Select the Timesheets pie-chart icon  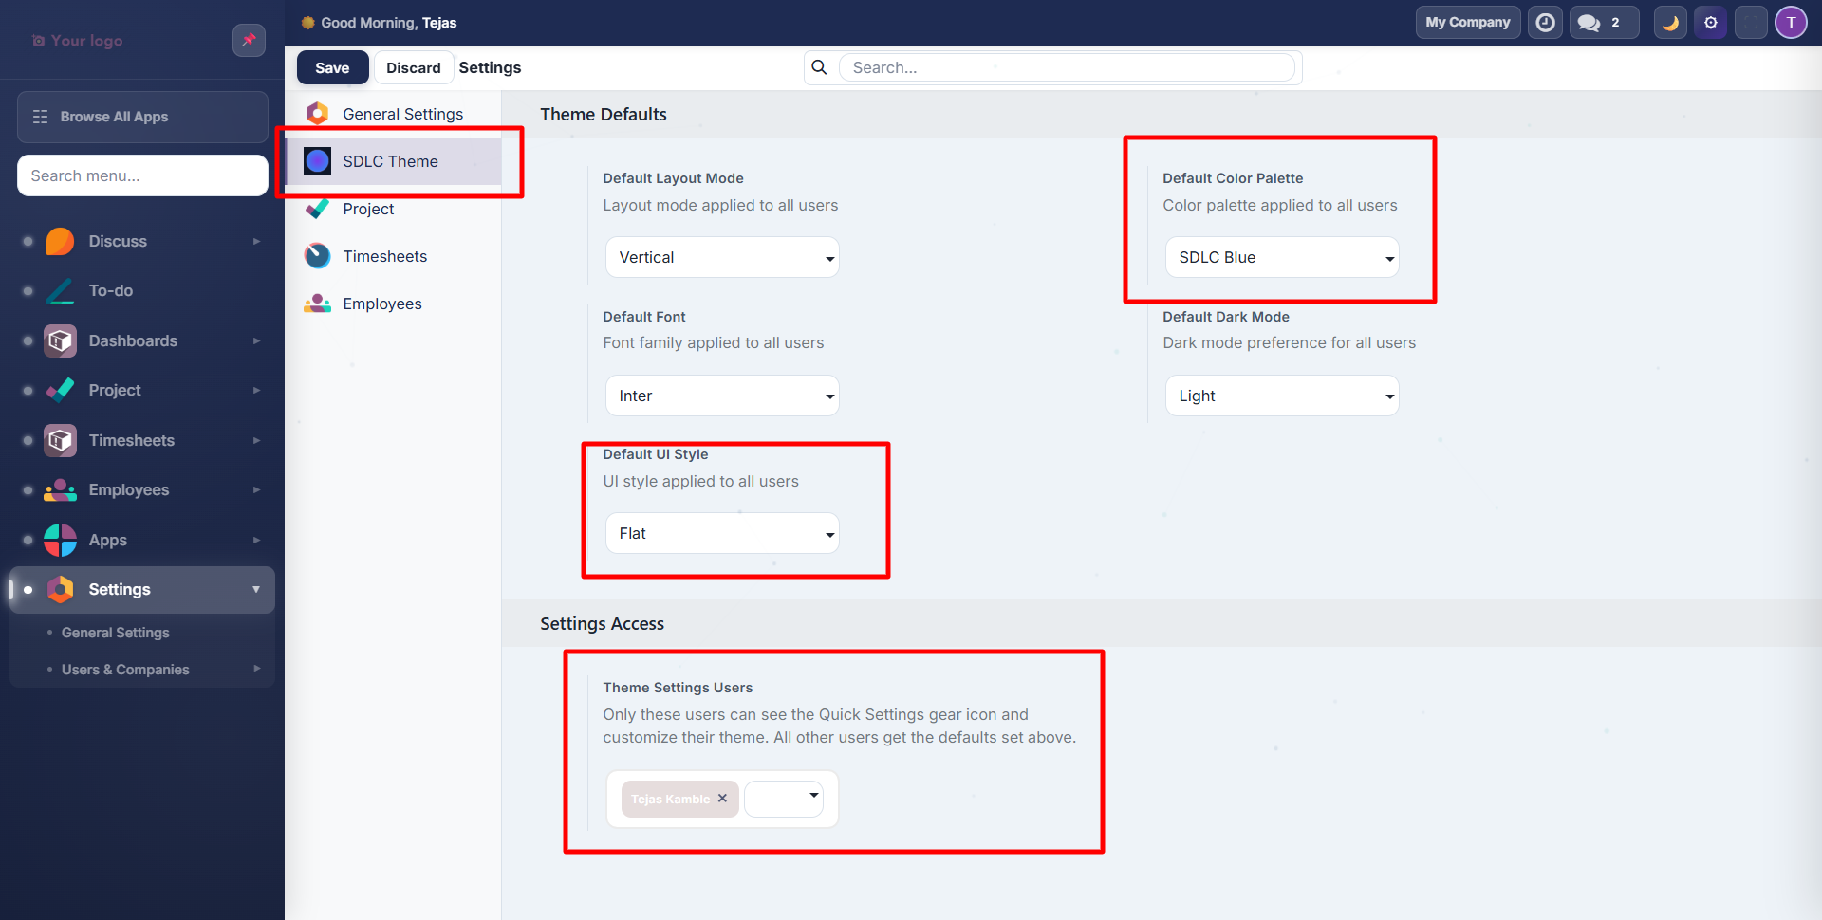click(x=60, y=439)
